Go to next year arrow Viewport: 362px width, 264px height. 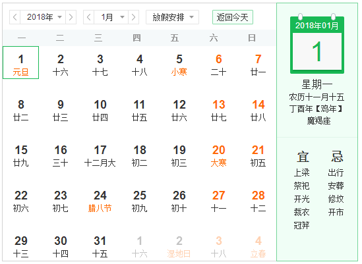(71, 17)
